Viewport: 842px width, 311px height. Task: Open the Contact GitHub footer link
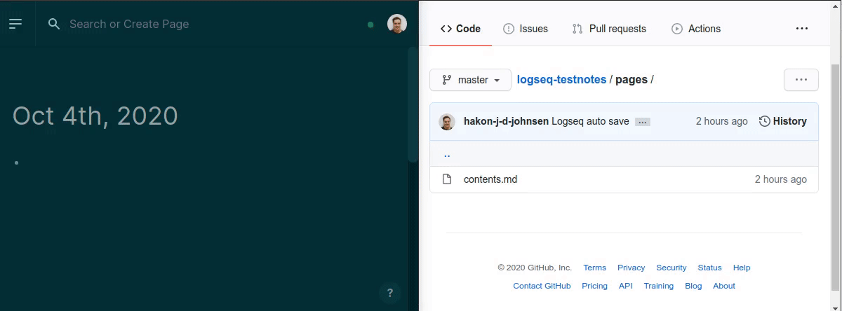[x=542, y=286]
